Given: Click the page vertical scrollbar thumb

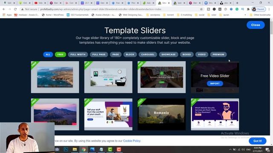Looking at the screenshot, I should (x=271, y=28).
